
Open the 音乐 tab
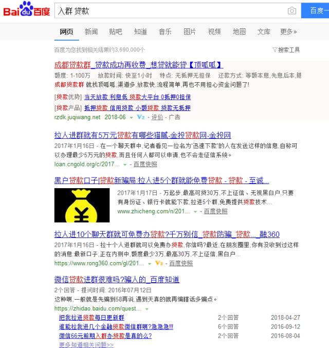point(165,32)
